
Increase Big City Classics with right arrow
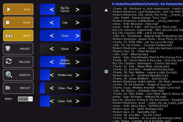coord(77,9)
